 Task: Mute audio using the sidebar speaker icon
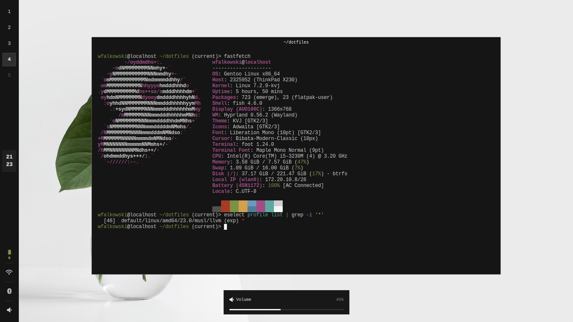pos(9,310)
